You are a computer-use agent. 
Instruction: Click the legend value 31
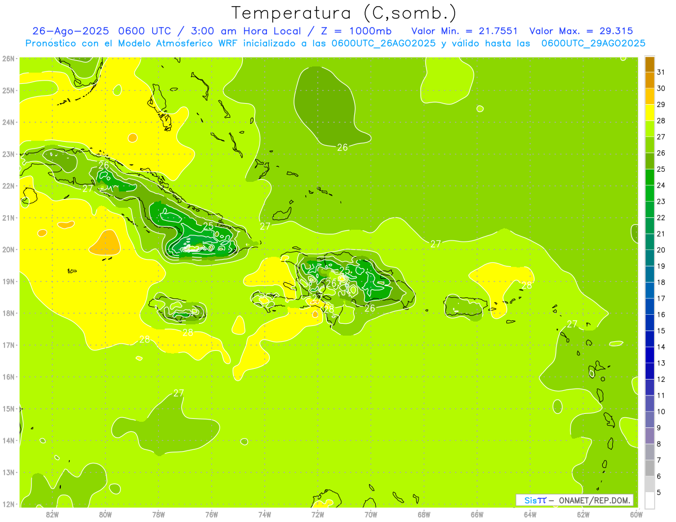pos(661,72)
